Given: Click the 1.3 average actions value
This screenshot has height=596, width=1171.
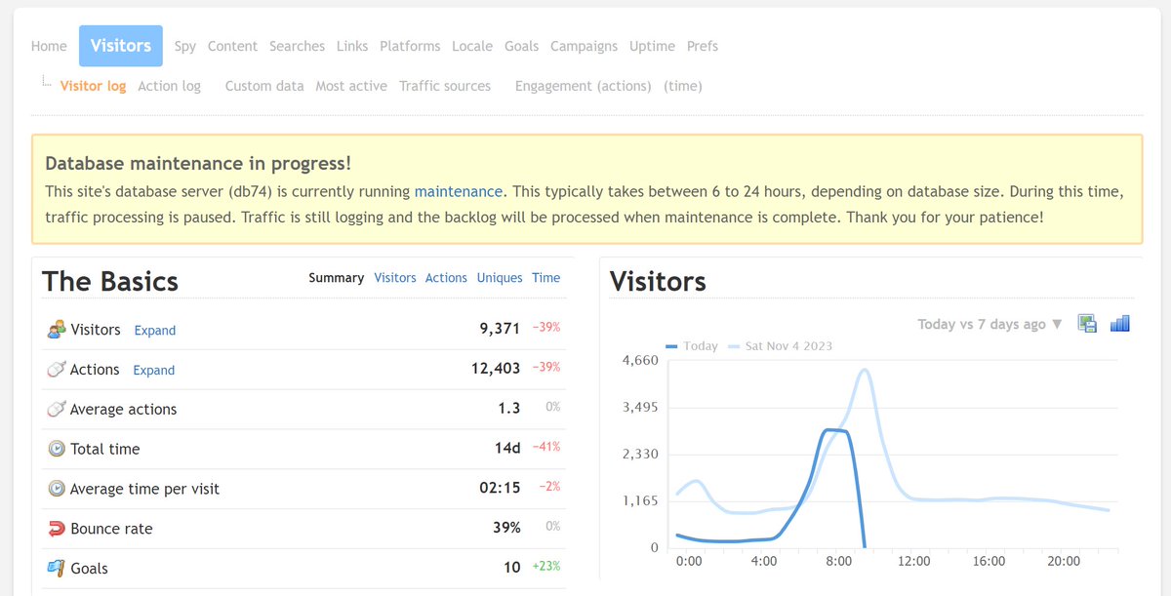Looking at the screenshot, I should coord(509,409).
